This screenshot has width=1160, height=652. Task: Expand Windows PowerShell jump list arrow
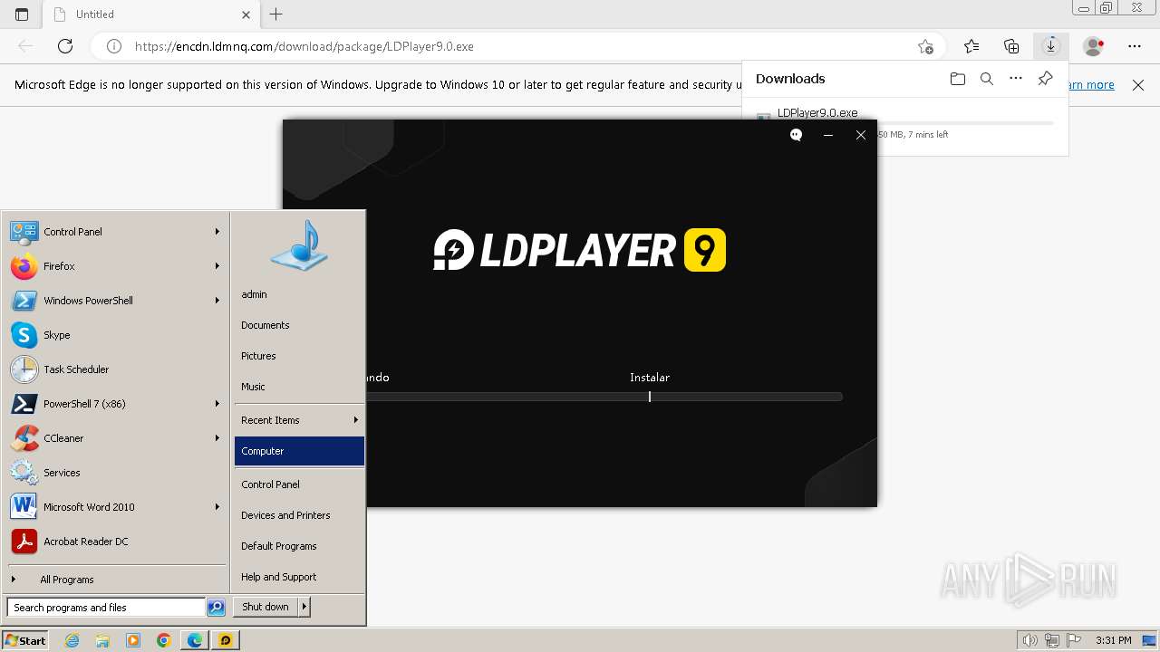pyautogui.click(x=217, y=301)
